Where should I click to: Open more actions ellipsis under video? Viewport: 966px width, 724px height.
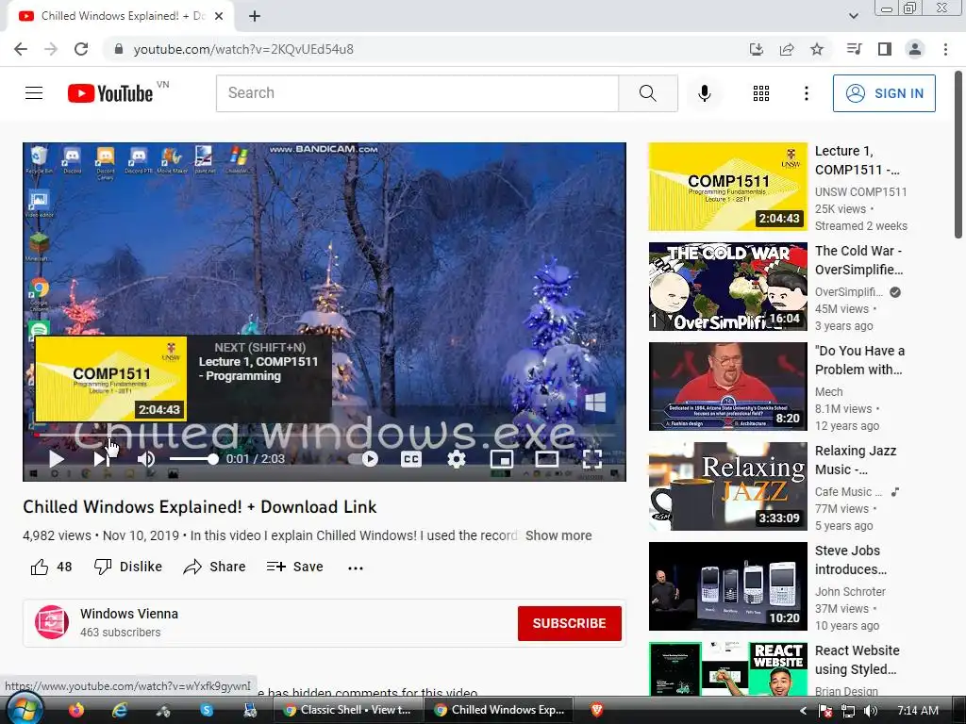click(356, 568)
